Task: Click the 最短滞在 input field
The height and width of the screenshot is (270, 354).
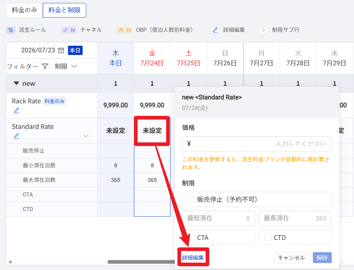Action: [x=219, y=218]
